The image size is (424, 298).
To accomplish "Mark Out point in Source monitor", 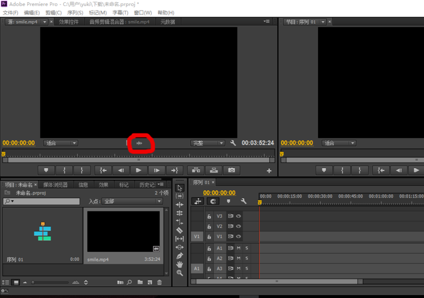I will (82, 170).
